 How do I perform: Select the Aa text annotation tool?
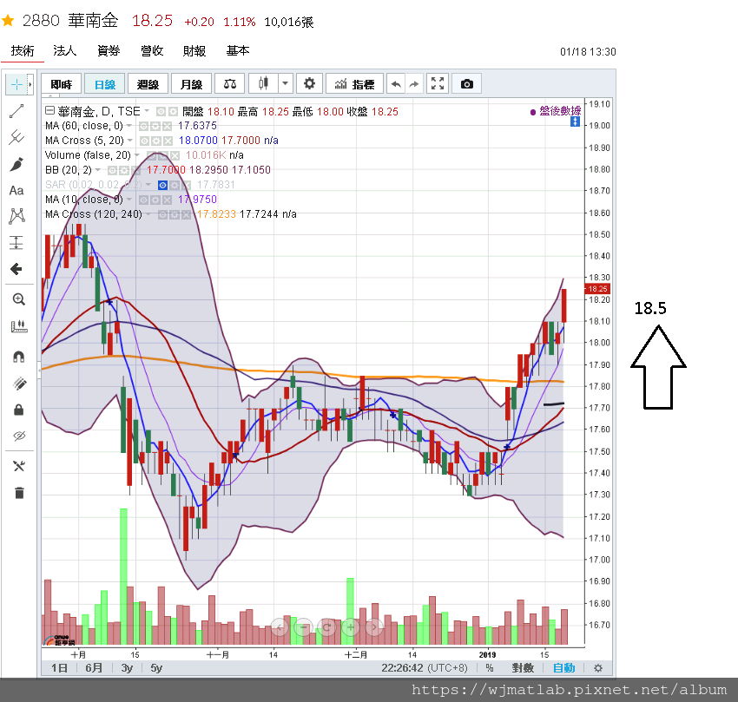[16, 191]
